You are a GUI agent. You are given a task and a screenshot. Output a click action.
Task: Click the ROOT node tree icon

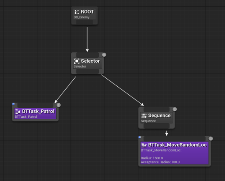[x=77, y=12]
